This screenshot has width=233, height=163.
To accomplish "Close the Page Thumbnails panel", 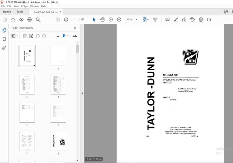I will coord(75,28).
